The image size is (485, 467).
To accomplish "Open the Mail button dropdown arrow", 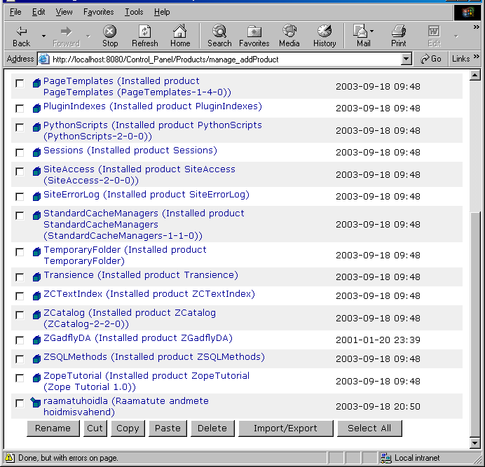I will (x=371, y=31).
